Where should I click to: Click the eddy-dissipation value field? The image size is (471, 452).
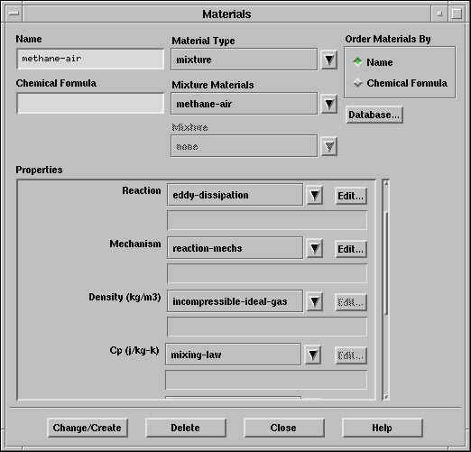point(235,195)
